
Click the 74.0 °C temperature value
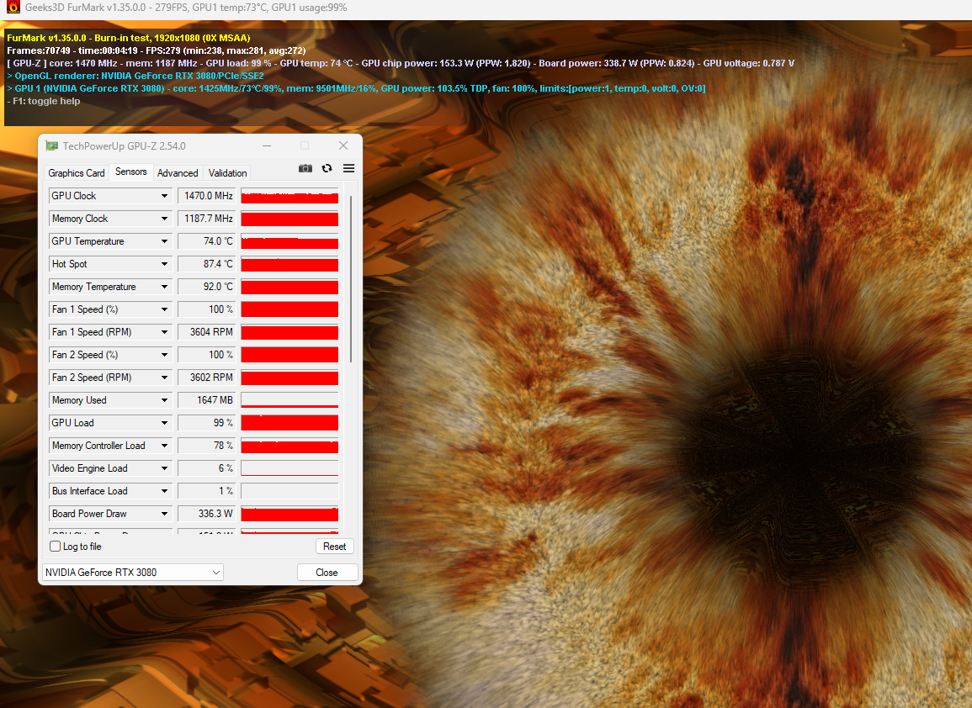[x=206, y=241]
